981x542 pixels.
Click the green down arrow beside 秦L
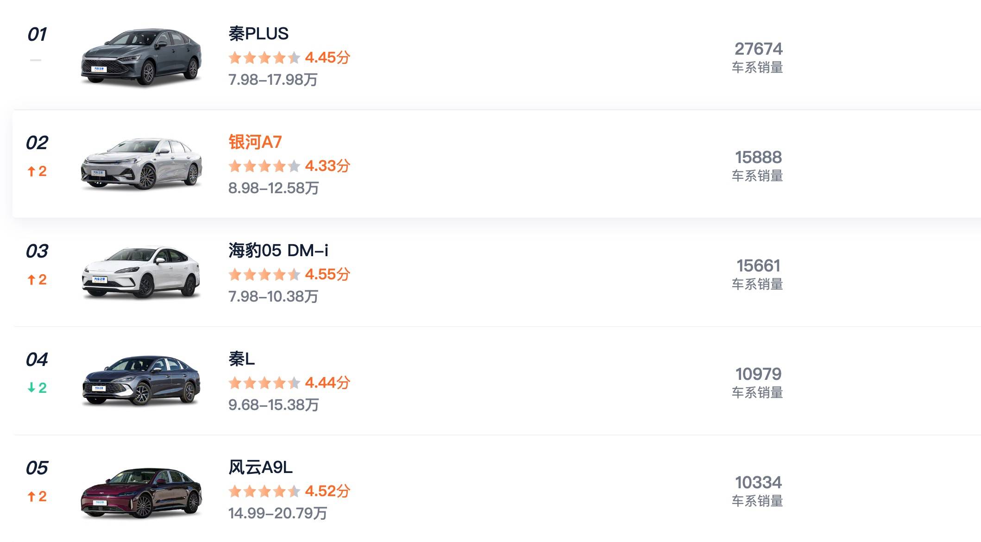click(37, 388)
